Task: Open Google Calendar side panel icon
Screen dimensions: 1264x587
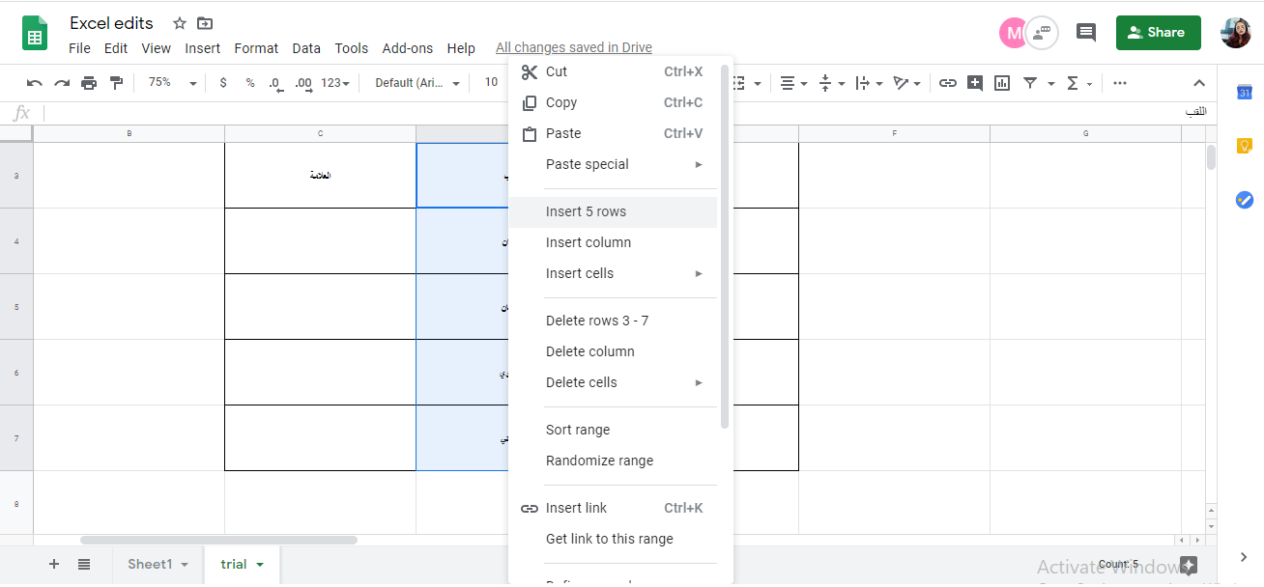Action: coord(1245,93)
